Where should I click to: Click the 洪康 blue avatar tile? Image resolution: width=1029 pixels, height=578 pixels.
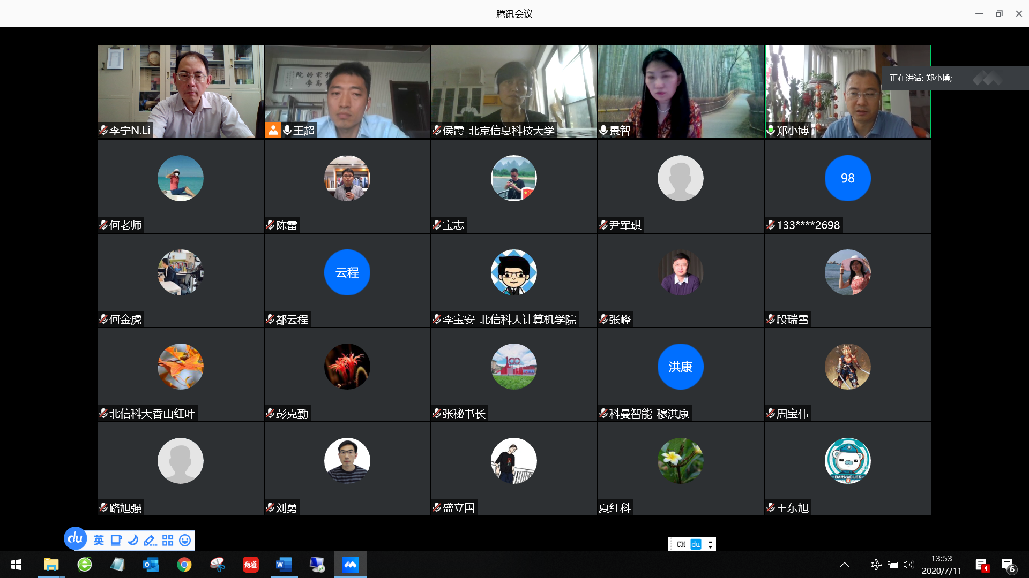coord(680,367)
